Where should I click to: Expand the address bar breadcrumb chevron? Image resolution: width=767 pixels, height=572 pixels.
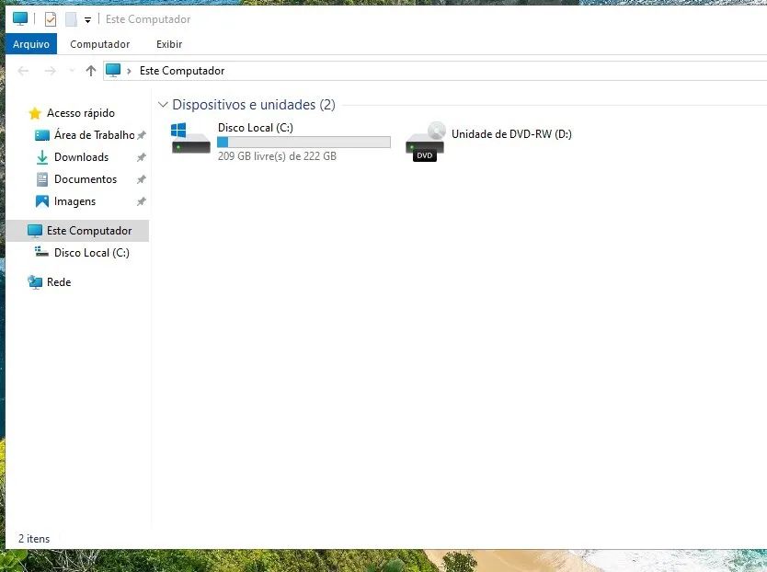129,71
